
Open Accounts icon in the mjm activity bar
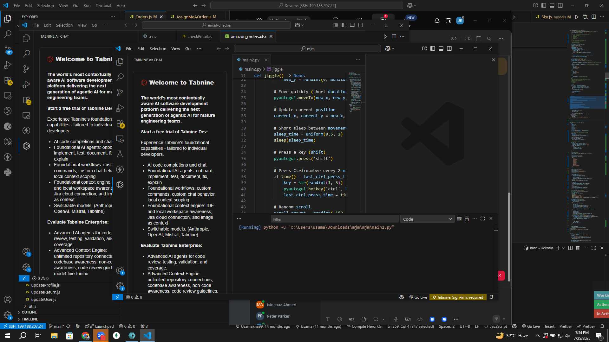tap(120, 271)
